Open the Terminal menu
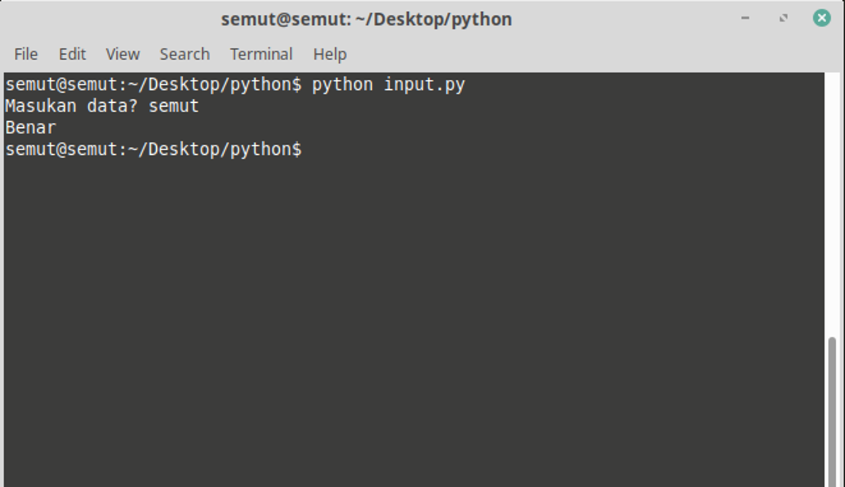The width and height of the screenshot is (845, 487). [261, 54]
